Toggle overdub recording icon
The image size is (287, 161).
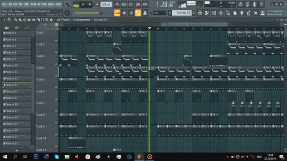138,4
